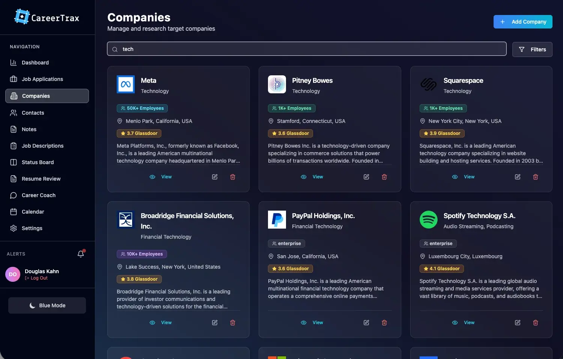
Task: View PayPal Holdings details
Action: click(312, 323)
